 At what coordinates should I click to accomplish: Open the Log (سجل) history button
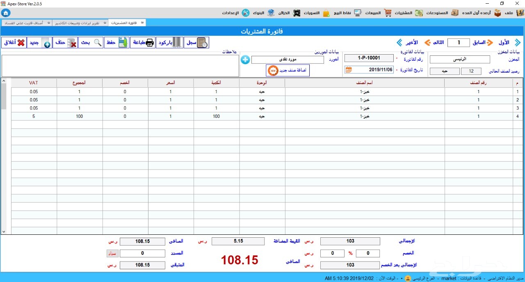(196, 43)
